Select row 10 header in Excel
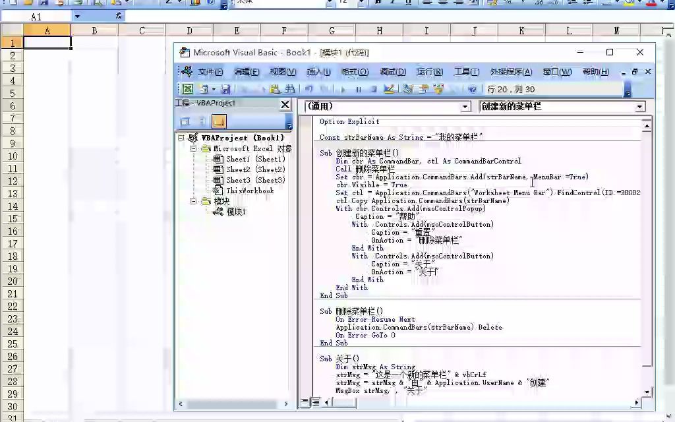The width and height of the screenshot is (675, 422). (12, 156)
